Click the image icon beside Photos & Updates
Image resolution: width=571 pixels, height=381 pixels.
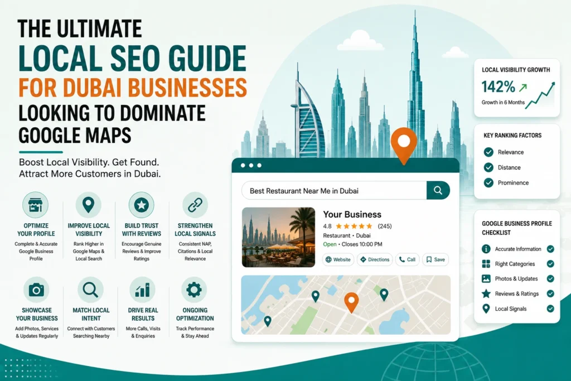(x=486, y=279)
